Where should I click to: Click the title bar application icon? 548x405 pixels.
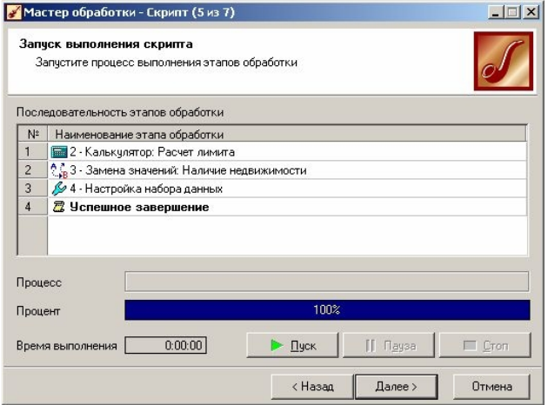[x=13, y=13]
